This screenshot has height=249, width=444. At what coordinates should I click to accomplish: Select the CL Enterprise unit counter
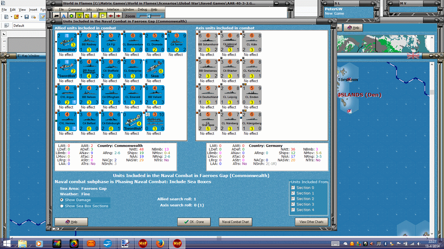point(133,69)
